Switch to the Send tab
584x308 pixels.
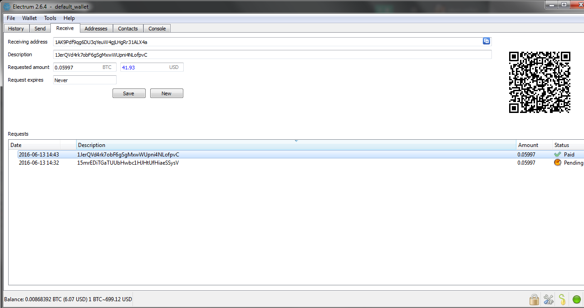40,29
